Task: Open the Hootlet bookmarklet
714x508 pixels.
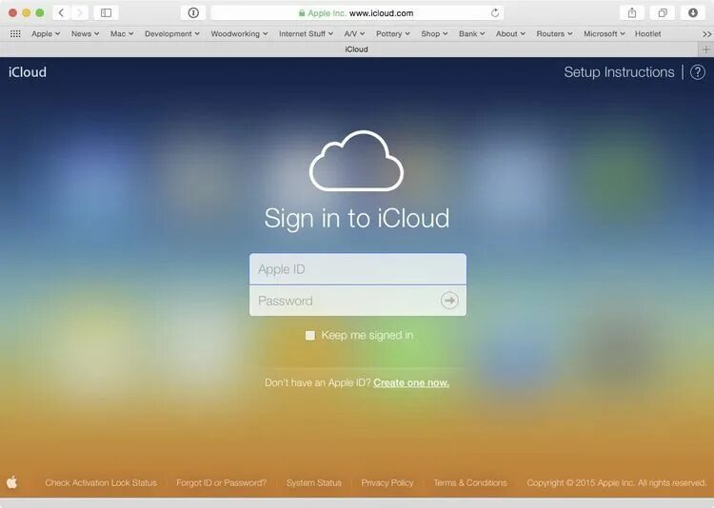Action: pos(647,33)
